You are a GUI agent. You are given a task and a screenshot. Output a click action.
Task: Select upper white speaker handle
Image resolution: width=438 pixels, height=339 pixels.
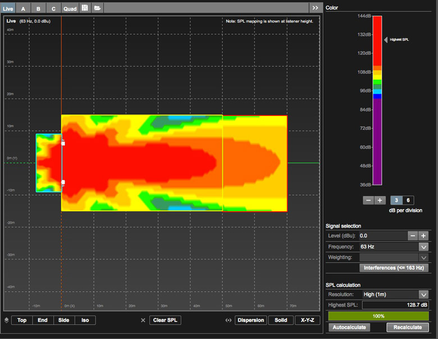(x=63, y=143)
